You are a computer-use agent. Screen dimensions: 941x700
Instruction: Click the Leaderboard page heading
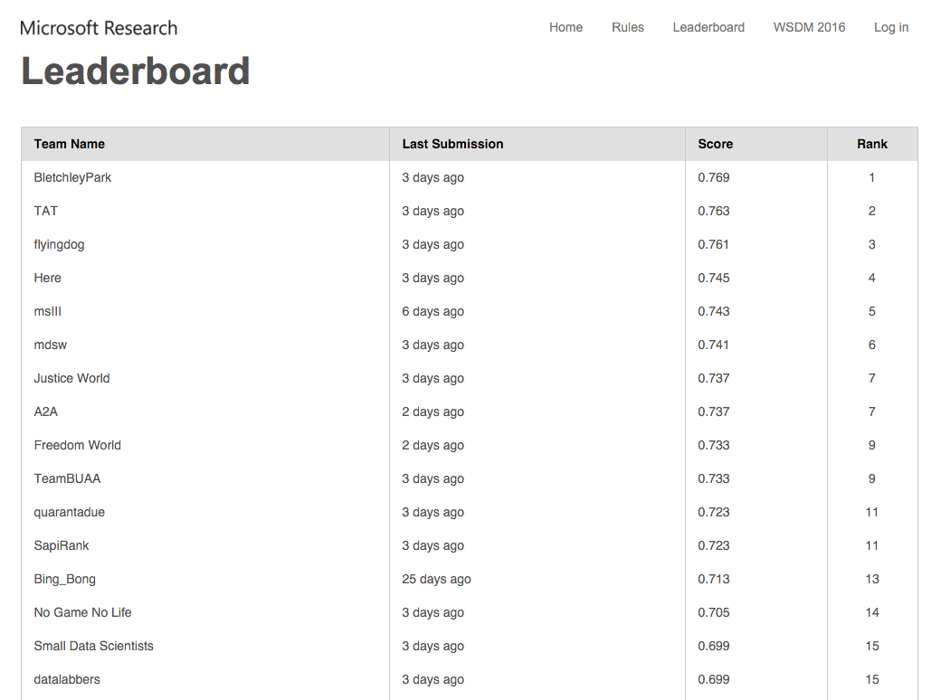pos(136,71)
